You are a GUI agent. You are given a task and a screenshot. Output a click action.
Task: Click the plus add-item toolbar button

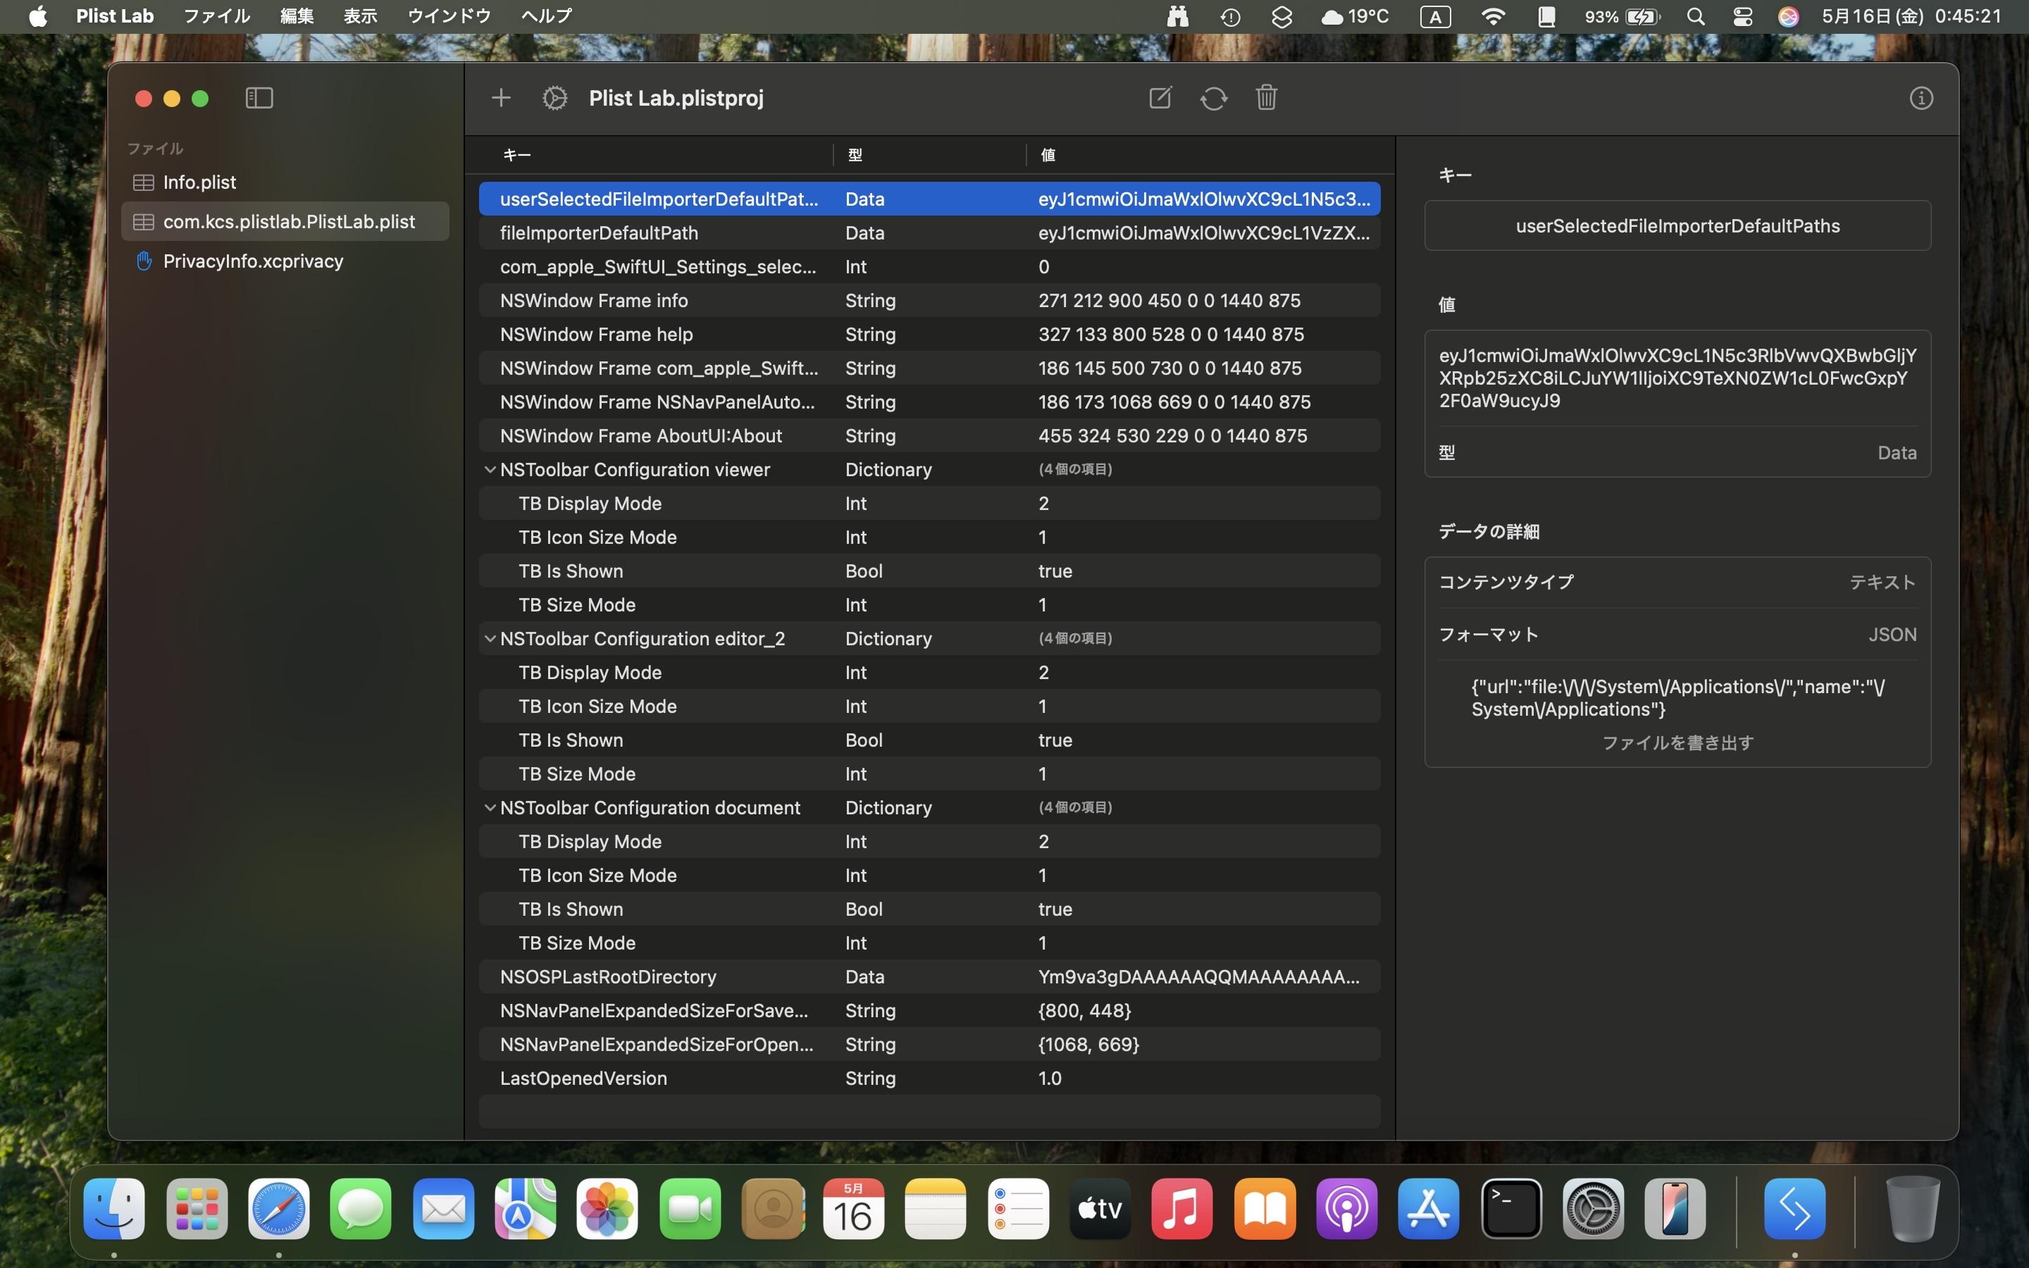500,98
